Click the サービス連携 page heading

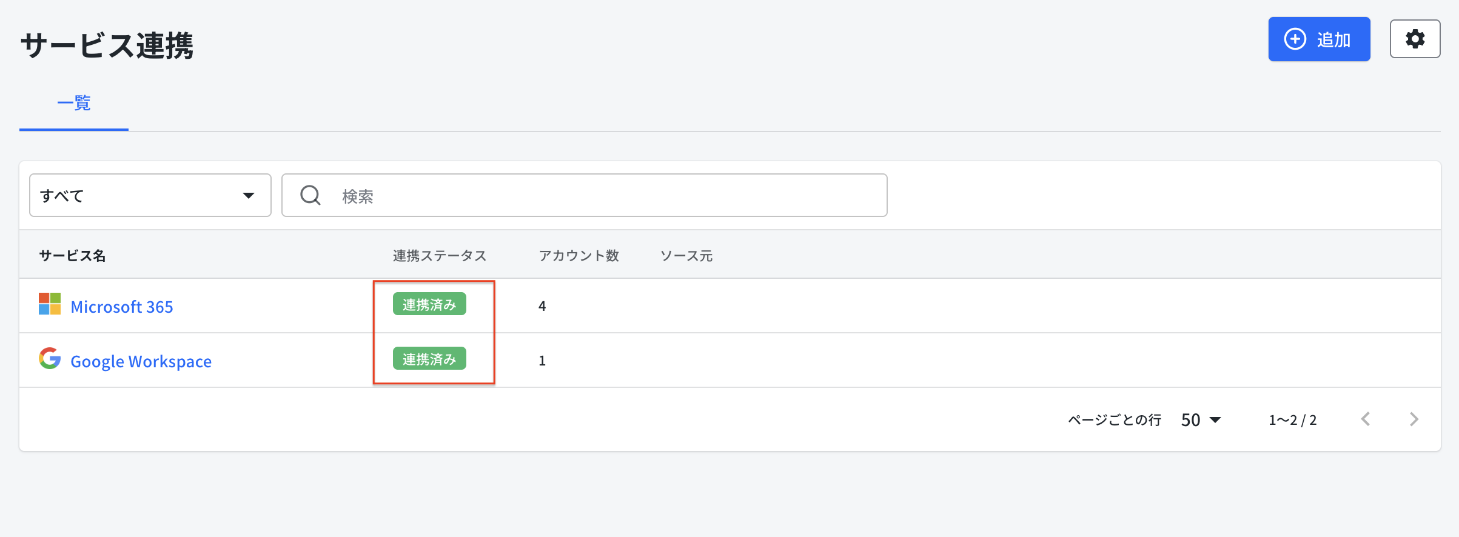click(x=107, y=45)
